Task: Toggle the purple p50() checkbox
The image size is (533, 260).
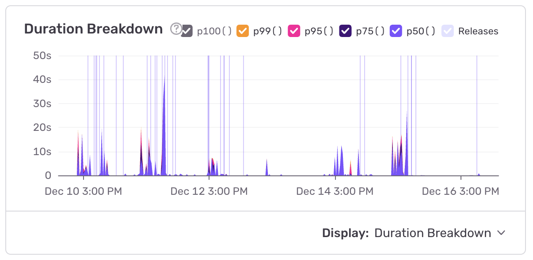Action: 396,31
